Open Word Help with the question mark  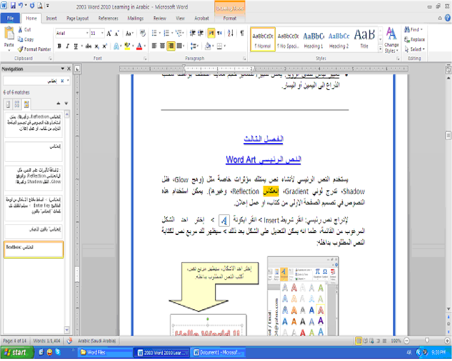coord(447,18)
